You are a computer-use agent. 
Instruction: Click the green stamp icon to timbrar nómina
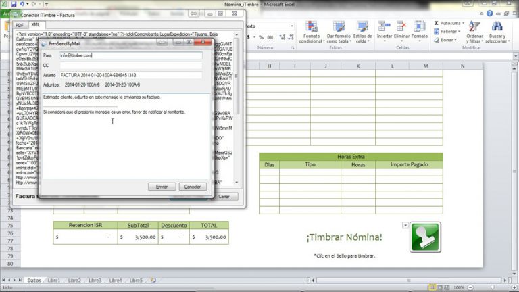click(x=424, y=237)
